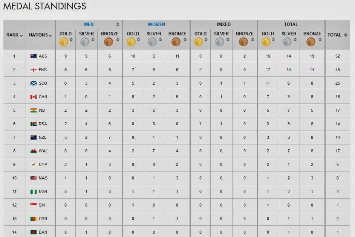Click the Men silver medal icon

click(x=85, y=42)
